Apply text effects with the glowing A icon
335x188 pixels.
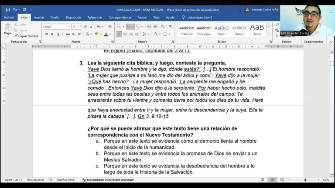[x=87, y=34]
